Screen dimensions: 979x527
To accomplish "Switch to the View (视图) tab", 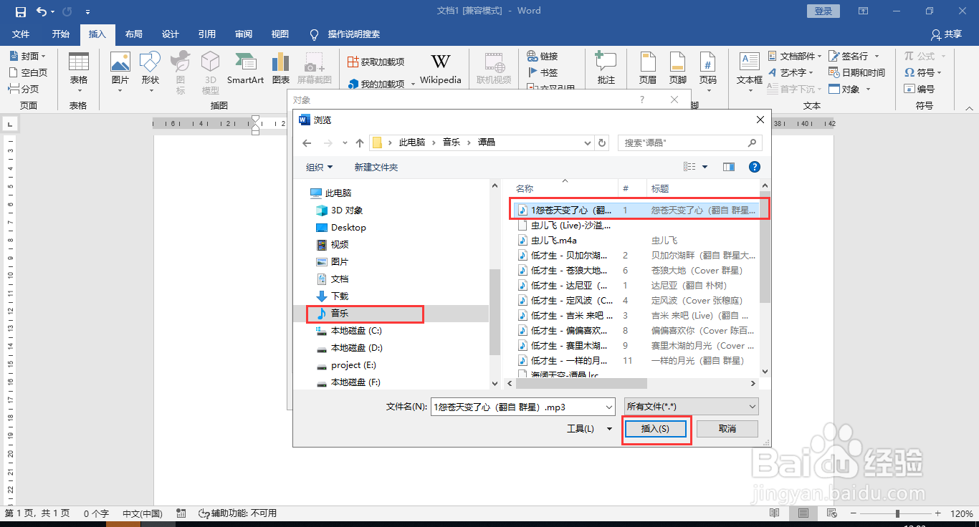I will (280, 34).
